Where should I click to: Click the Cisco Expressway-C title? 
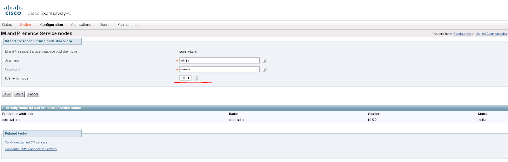tap(50, 13)
